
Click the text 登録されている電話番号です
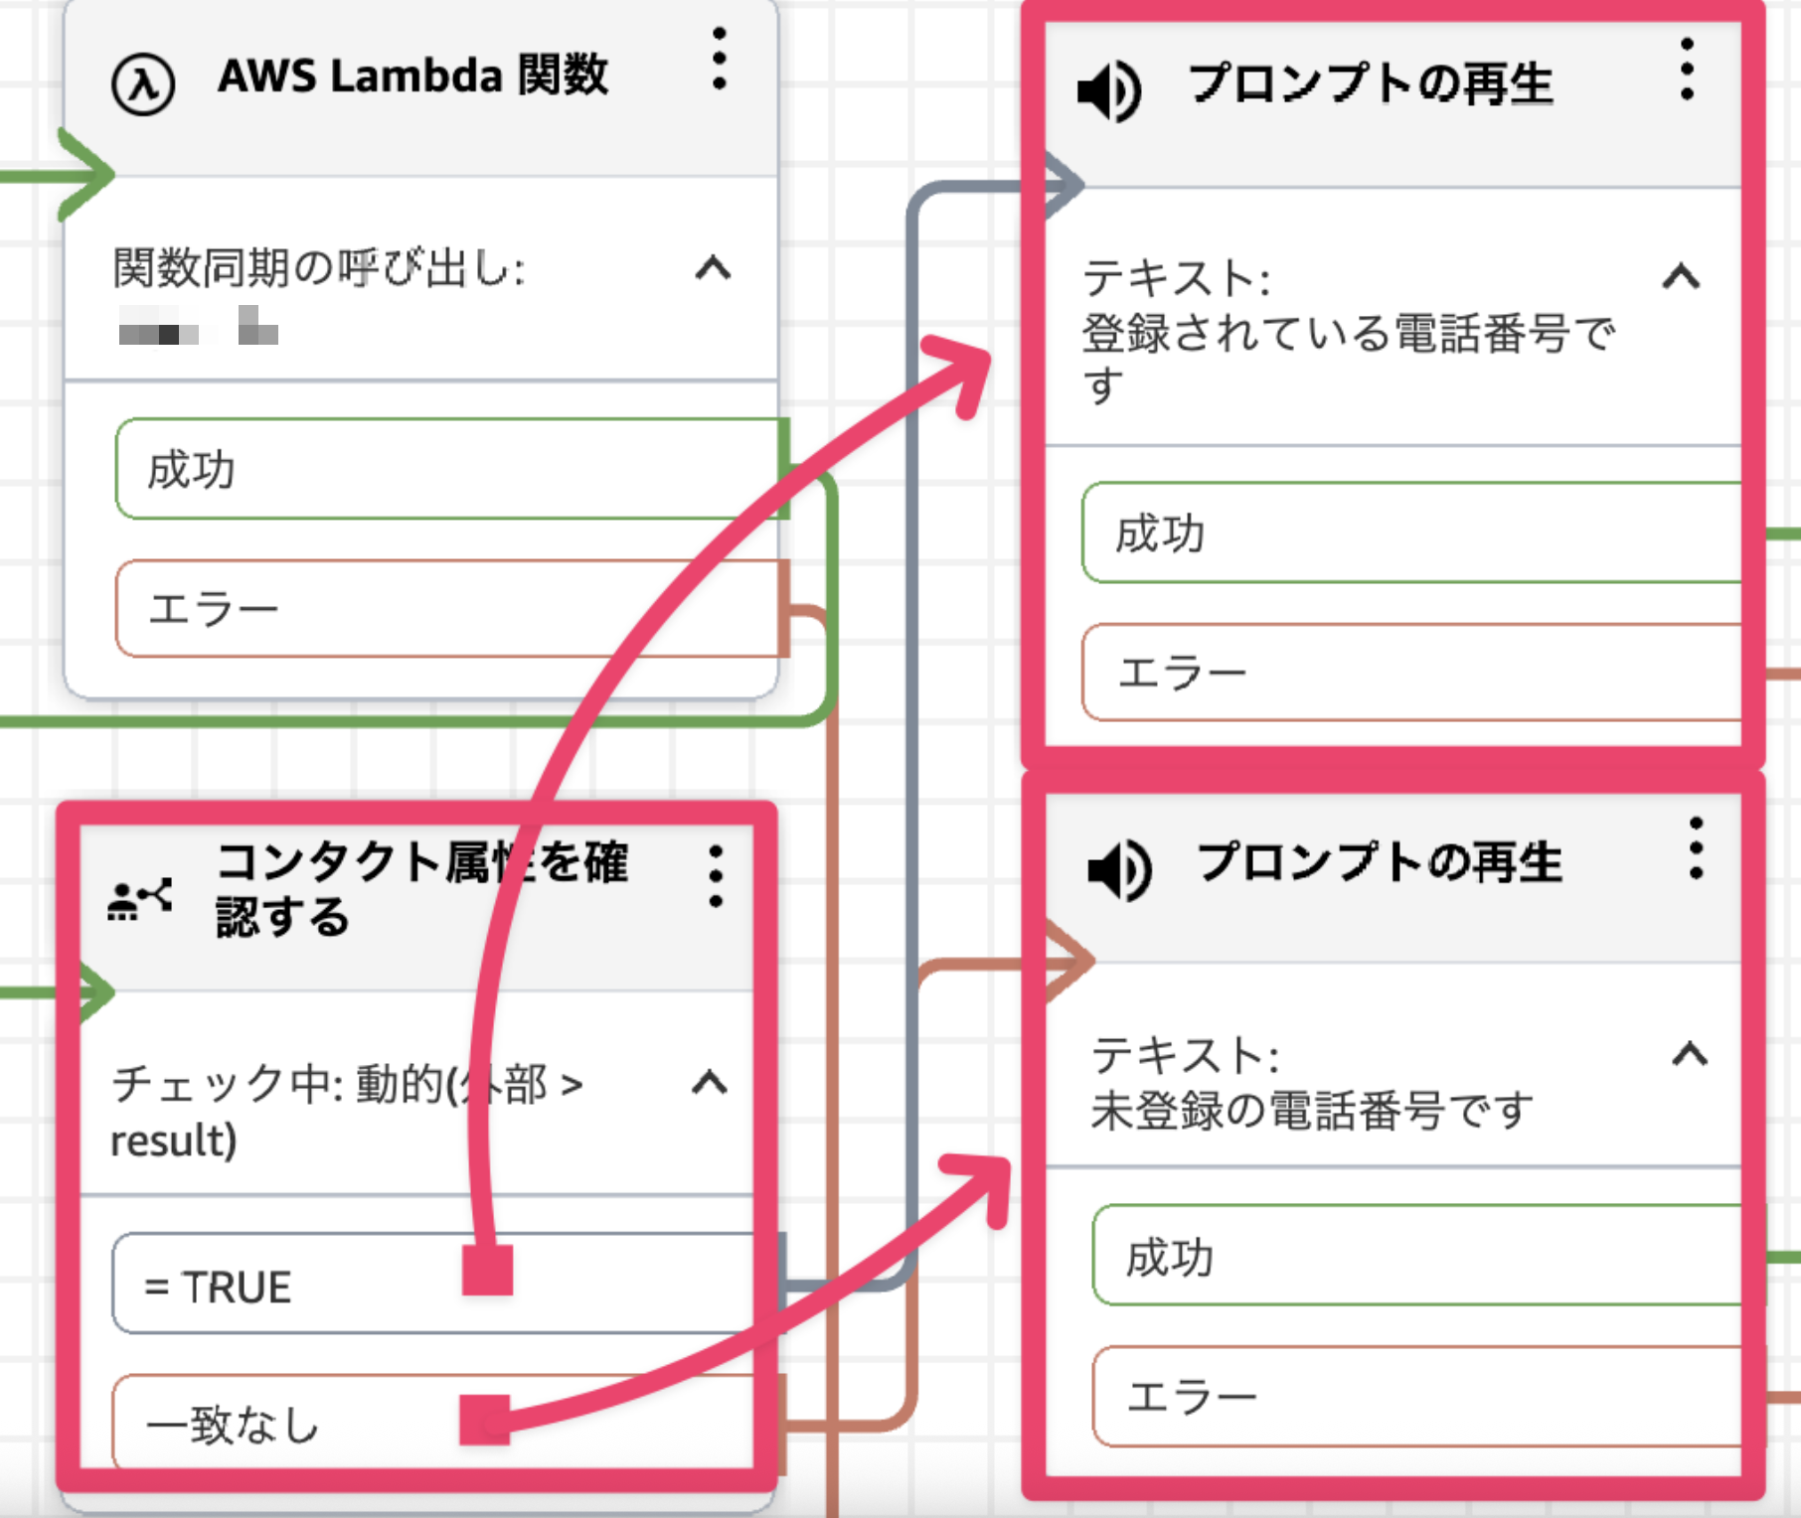coord(1348,359)
